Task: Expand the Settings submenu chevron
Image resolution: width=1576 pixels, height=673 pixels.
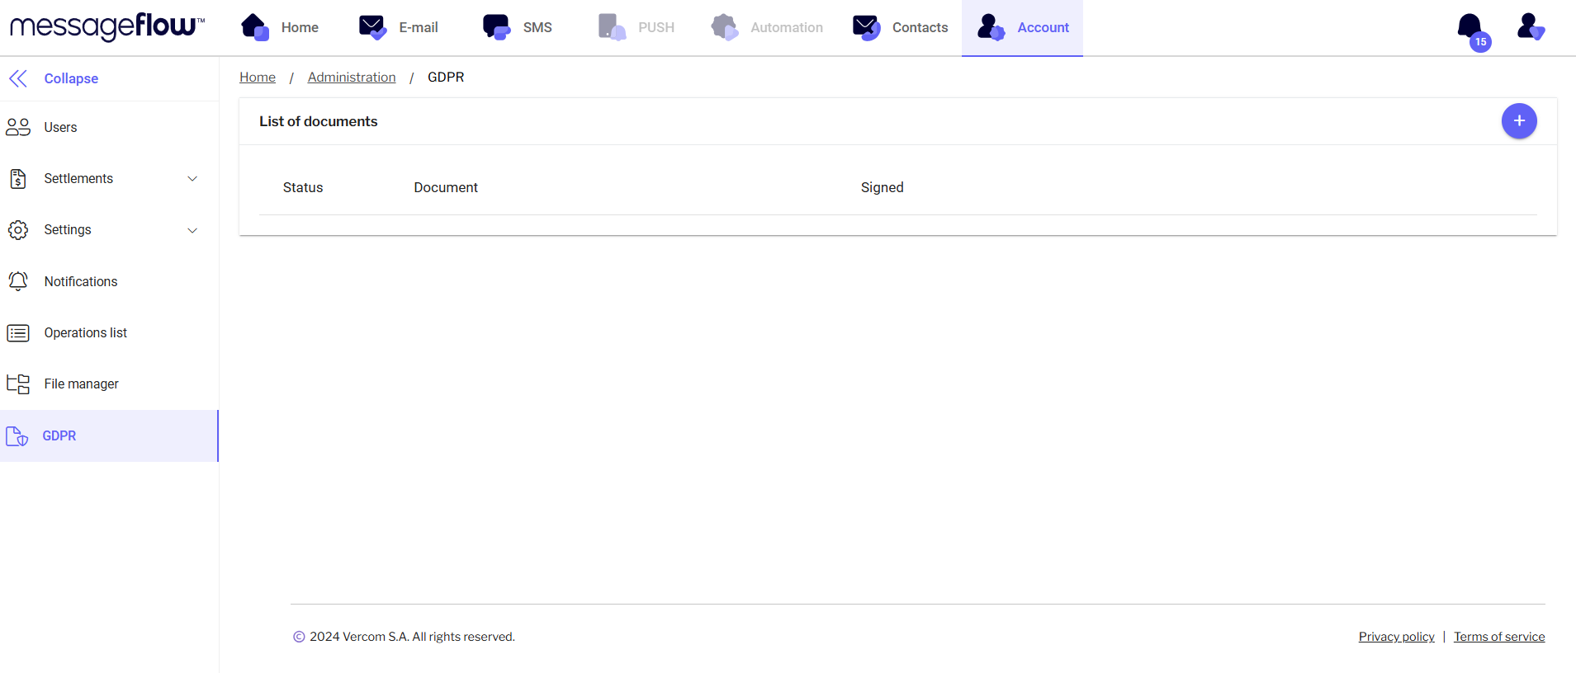Action: (192, 230)
